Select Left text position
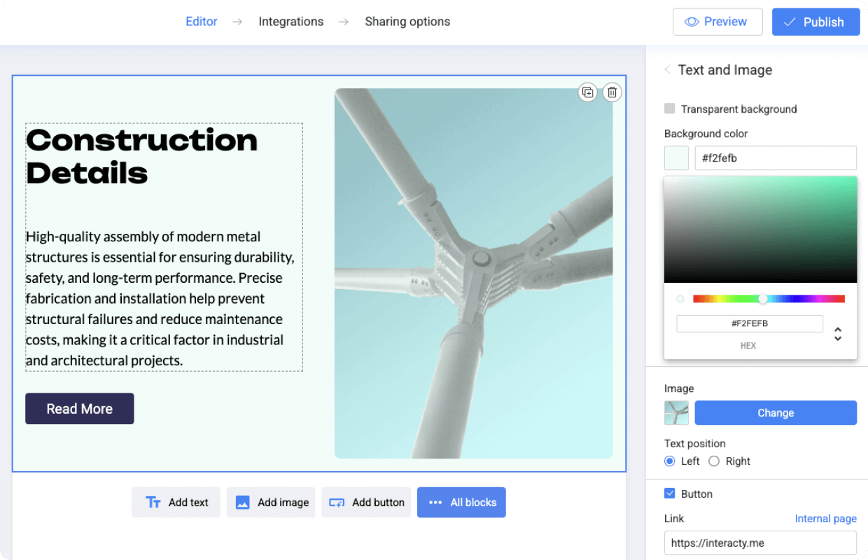 [x=670, y=461]
